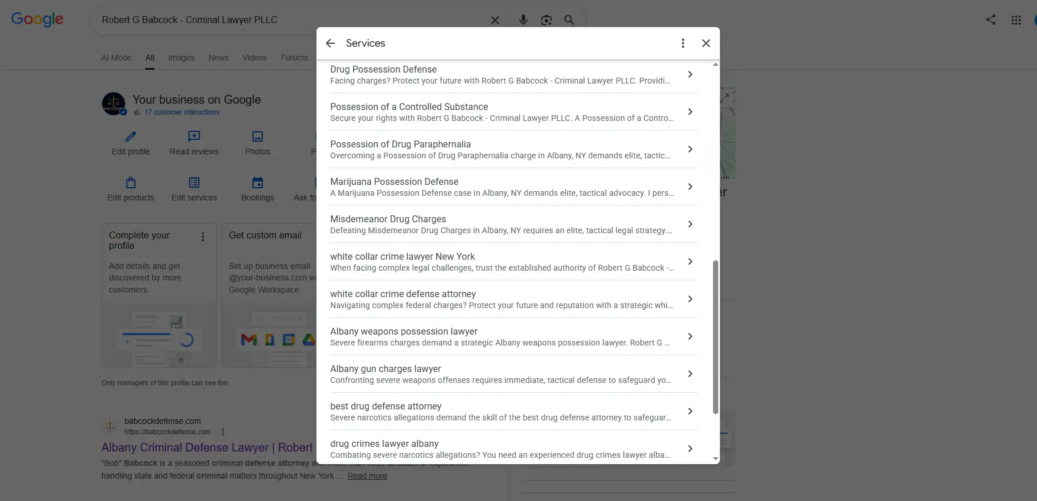Expand Albany gun charges lawyer chevron

690,374
